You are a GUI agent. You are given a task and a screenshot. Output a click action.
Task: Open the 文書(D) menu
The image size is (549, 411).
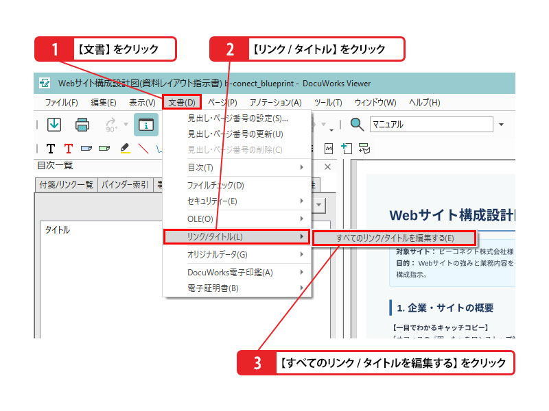182,102
